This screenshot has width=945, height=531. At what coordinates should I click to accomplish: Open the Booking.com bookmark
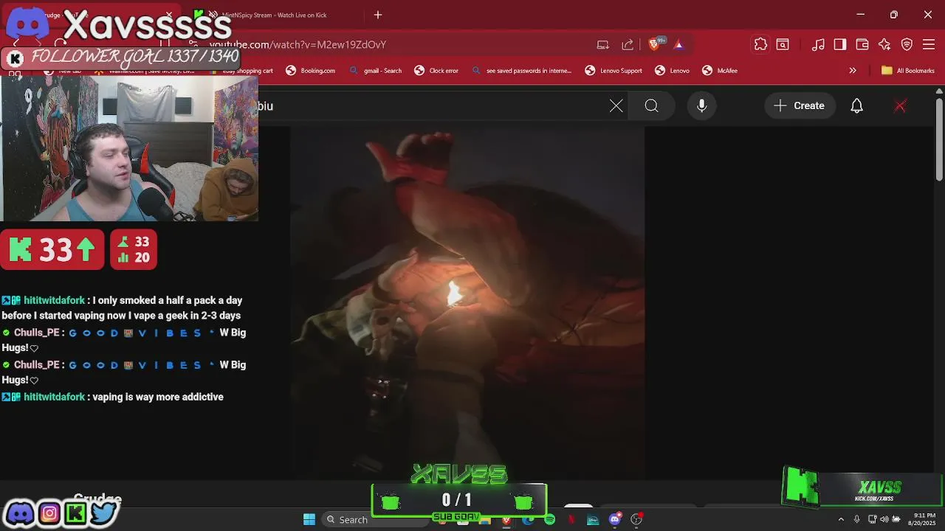point(310,70)
